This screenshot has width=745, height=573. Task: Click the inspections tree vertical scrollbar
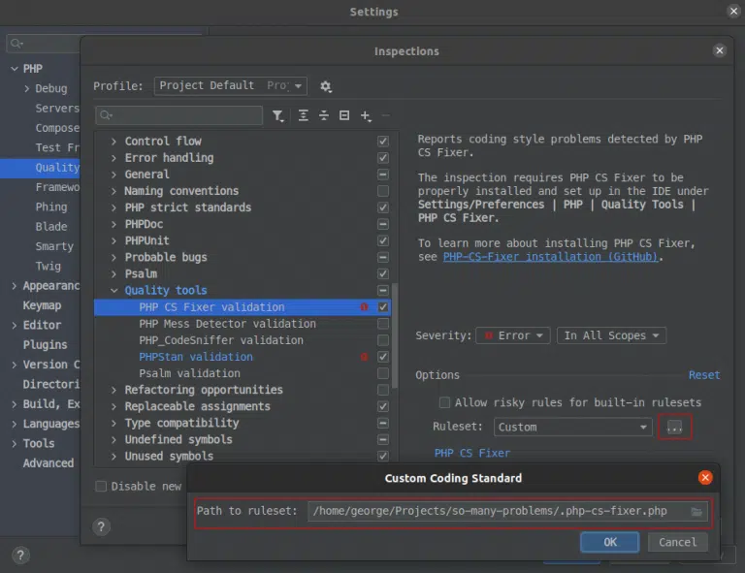[x=395, y=334]
